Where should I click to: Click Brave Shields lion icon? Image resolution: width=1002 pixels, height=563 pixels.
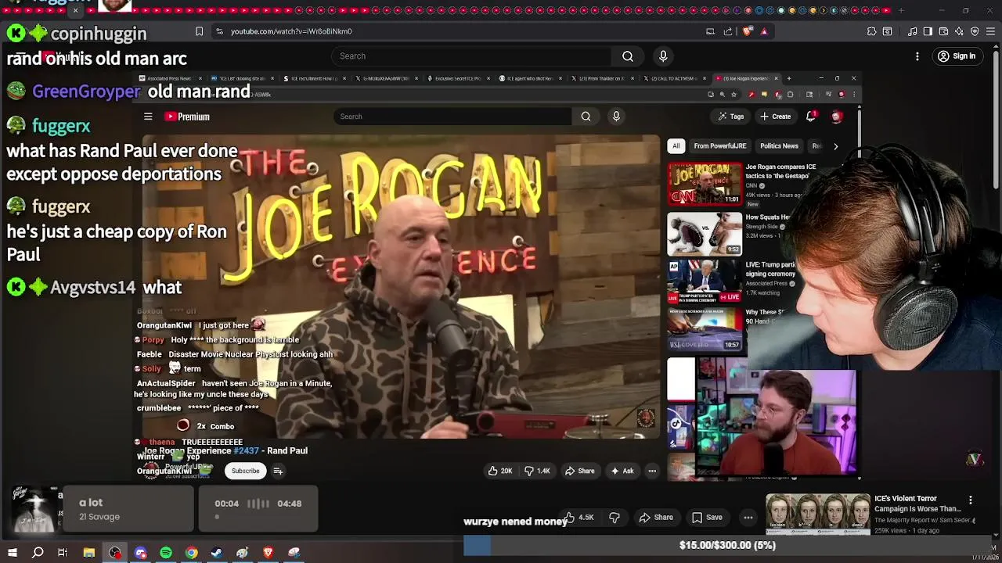[x=748, y=31]
